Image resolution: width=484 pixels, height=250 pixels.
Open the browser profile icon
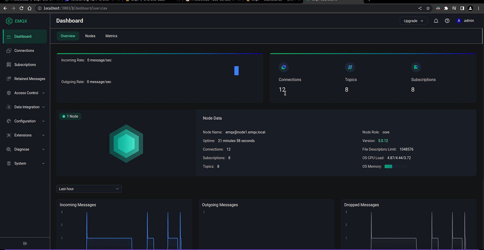[470, 8]
